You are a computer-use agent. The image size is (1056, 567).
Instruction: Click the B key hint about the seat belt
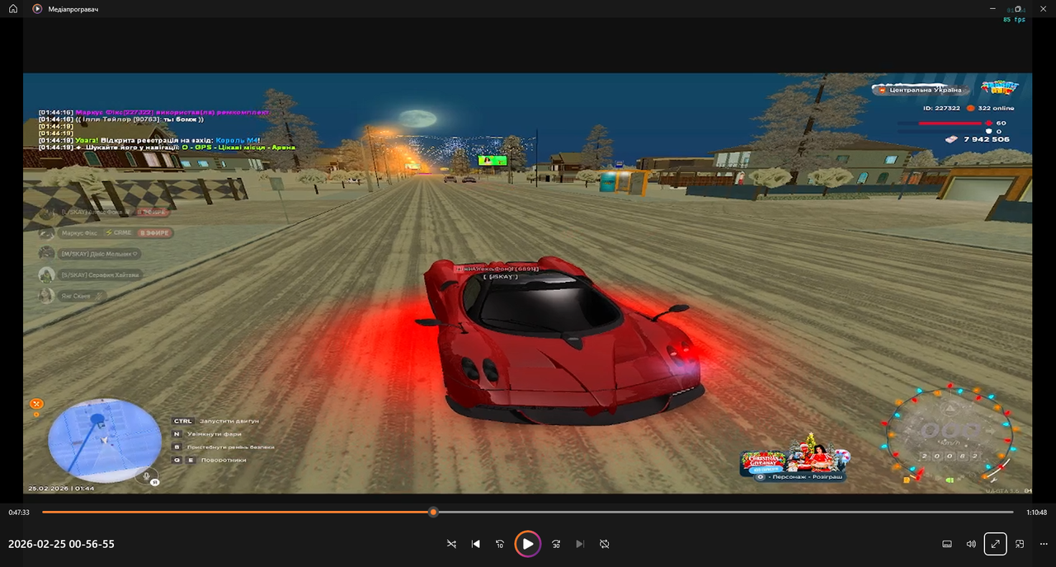pyautogui.click(x=223, y=447)
